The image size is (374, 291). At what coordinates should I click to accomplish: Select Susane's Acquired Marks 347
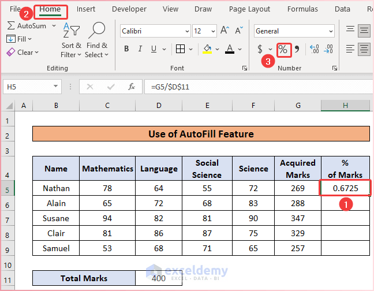click(x=298, y=218)
